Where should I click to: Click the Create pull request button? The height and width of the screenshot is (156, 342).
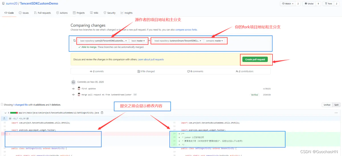point(255,59)
